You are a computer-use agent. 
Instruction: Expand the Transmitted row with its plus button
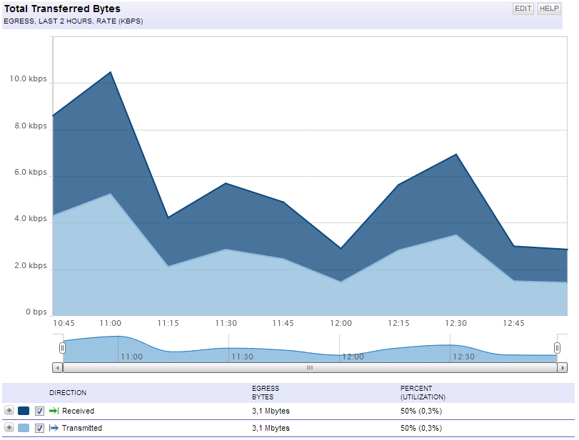click(9, 427)
